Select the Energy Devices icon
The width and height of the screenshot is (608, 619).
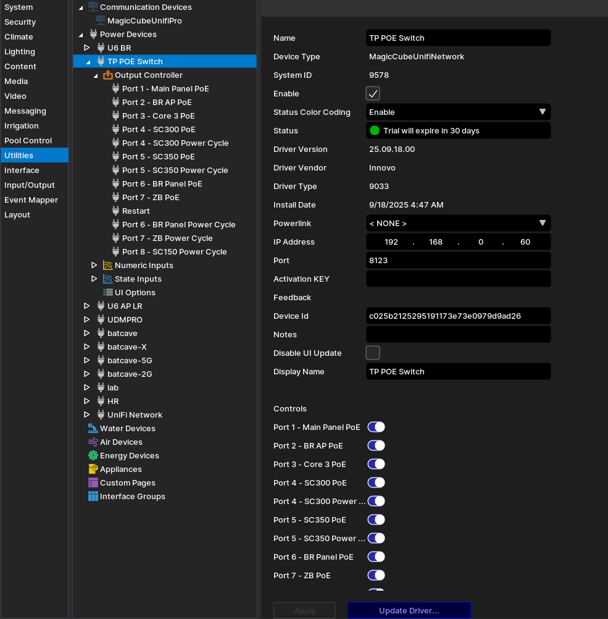click(x=93, y=455)
